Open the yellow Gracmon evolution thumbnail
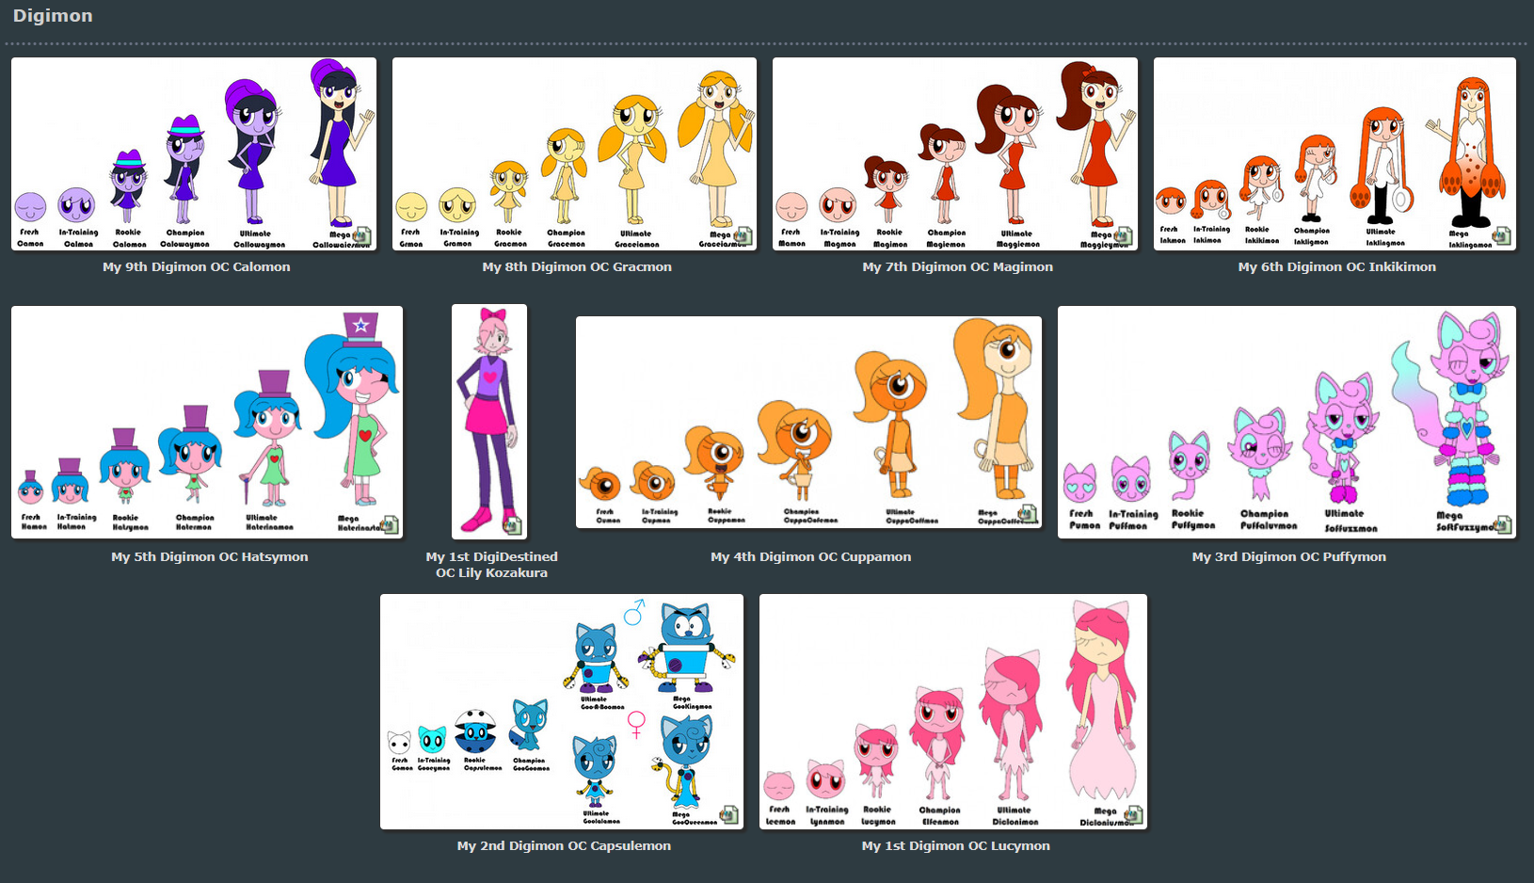Screen dimensions: 1534x883 pyautogui.click(x=574, y=154)
